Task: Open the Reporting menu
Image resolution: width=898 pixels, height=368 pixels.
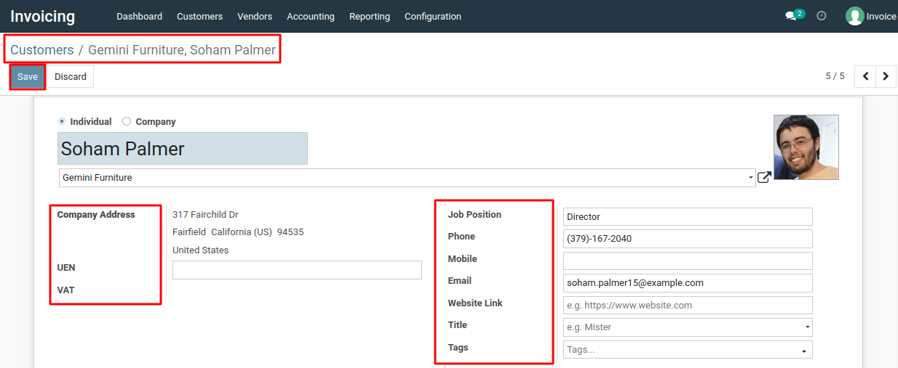Action: click(370, 16)
